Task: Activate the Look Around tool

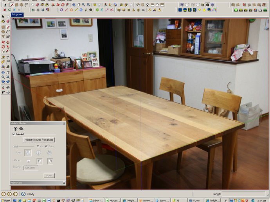Action: (8, 87)
